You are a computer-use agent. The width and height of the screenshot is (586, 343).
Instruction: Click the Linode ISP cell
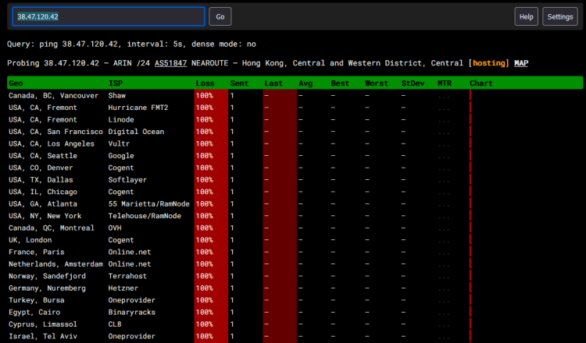(121, 119)
